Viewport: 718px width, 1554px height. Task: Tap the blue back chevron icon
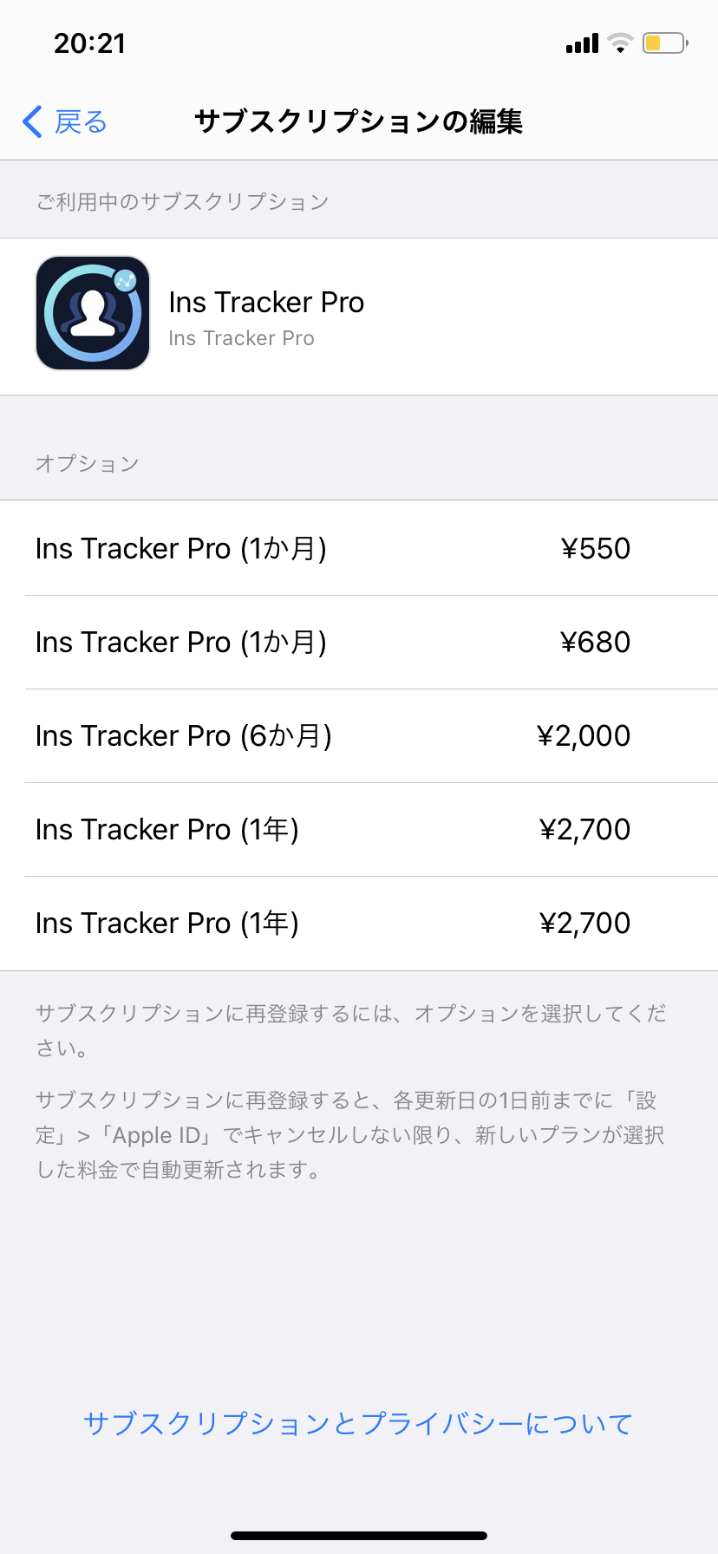point(33,122)
